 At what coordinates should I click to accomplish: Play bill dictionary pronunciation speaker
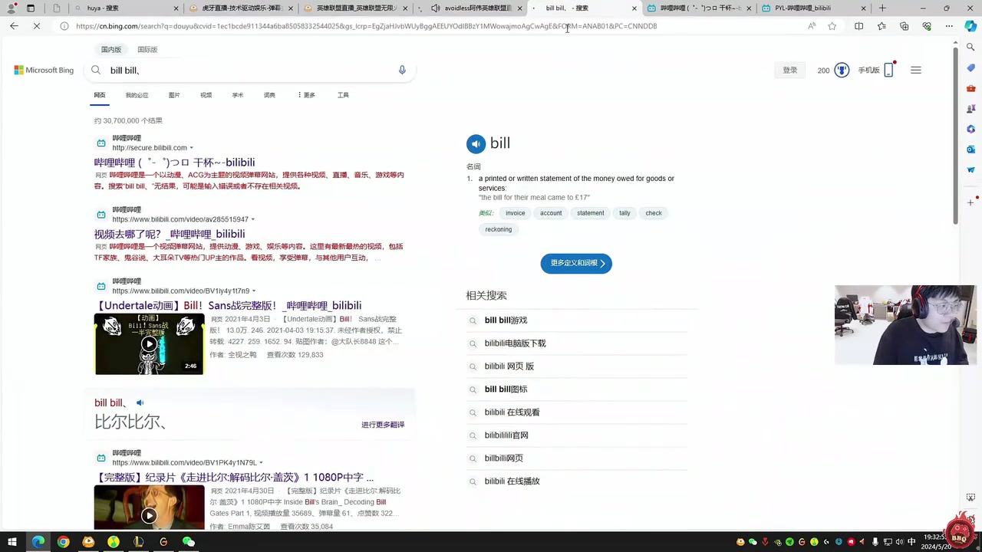476,143
